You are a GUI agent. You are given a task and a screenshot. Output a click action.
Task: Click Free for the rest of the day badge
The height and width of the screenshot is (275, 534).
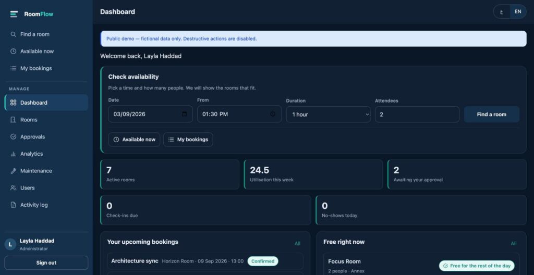(x=477, y=266)
